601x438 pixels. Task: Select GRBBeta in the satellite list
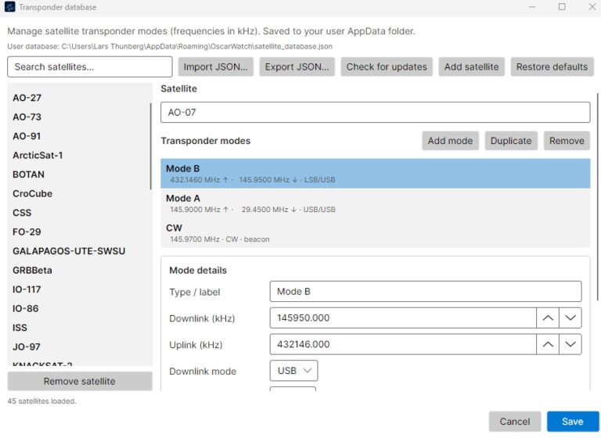tap(78, 270)
